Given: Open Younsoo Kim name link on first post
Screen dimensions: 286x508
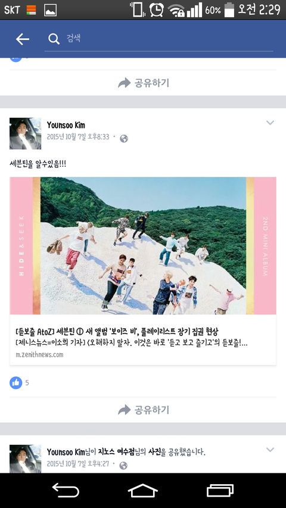Looking at the screenshot, I should tap(66, 125).
